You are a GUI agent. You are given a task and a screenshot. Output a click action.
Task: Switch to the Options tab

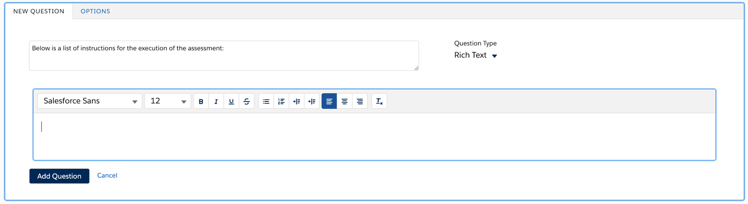(x=95, y=11)
